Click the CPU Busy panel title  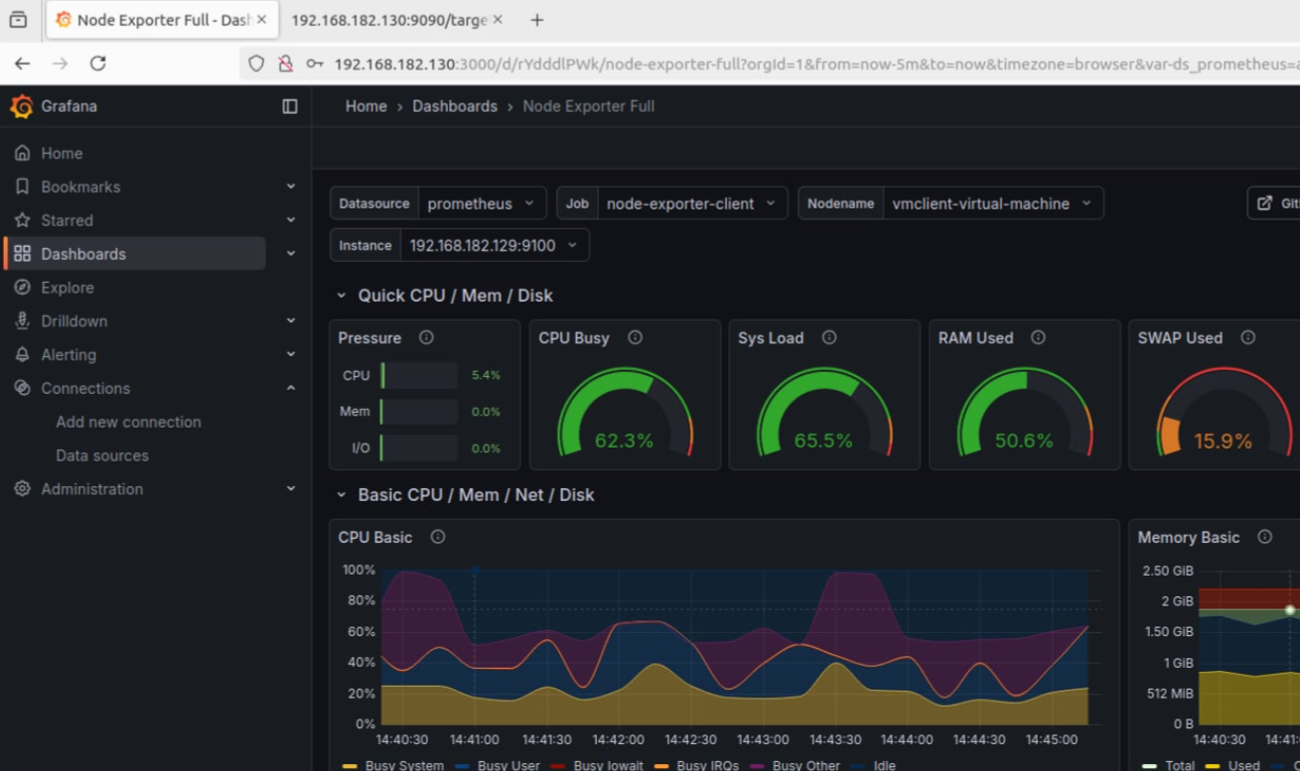pos(574,337)
